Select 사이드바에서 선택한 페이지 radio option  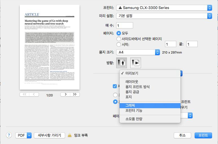click(119, 39)
